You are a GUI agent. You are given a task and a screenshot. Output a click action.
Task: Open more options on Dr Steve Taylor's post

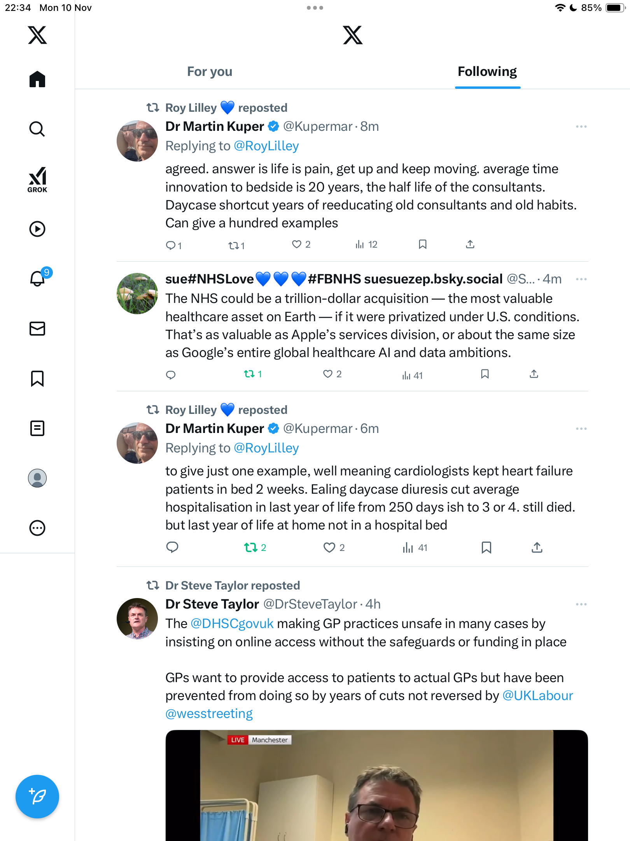click(x=581, y=604)
